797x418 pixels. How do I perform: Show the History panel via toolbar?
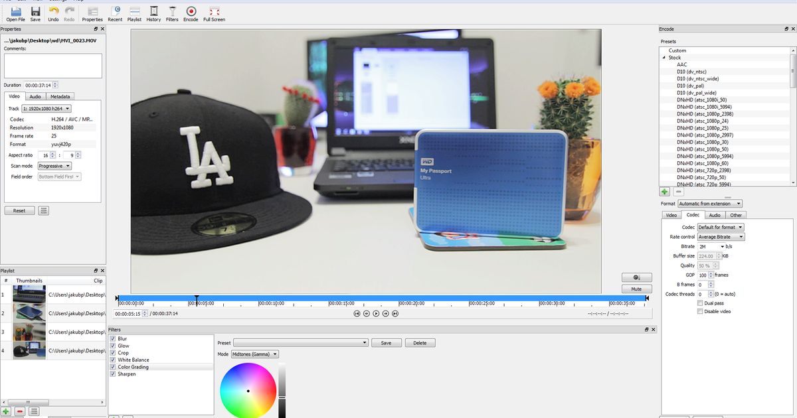153,12
